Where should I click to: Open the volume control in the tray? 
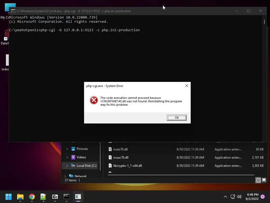pyautogui.click(x=239, y=197)
